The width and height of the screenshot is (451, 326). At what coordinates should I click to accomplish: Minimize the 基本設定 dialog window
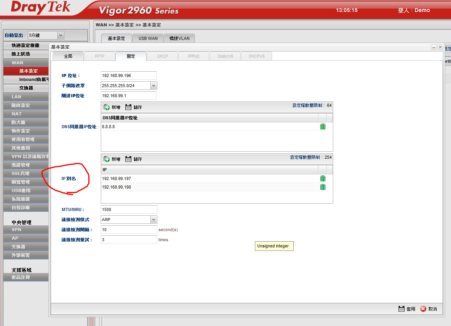click(434, 47)
